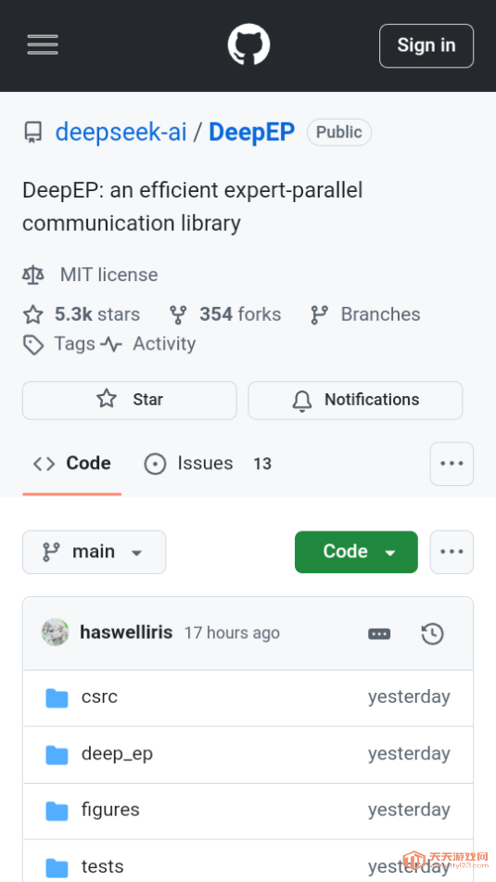This screenshot has width=496, height=882.
Task: Open the green Code dropdown
Action: coord(356,552)
